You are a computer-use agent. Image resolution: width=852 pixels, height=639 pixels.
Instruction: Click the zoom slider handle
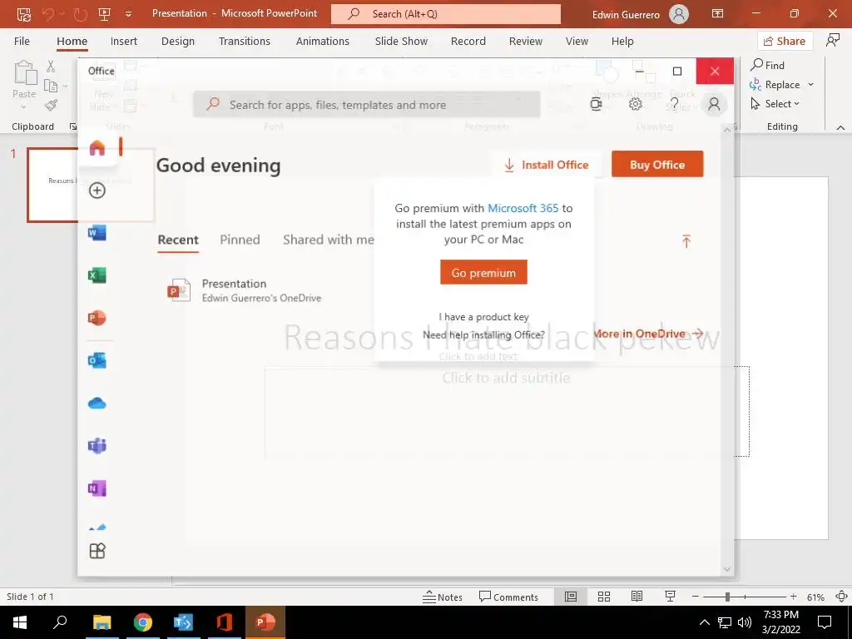pos(727,597)
